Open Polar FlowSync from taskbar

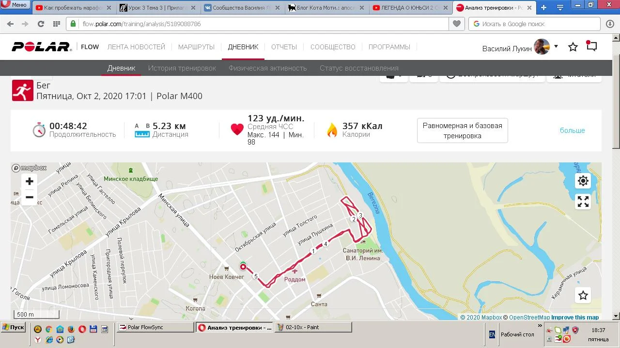tap(155, 327)
